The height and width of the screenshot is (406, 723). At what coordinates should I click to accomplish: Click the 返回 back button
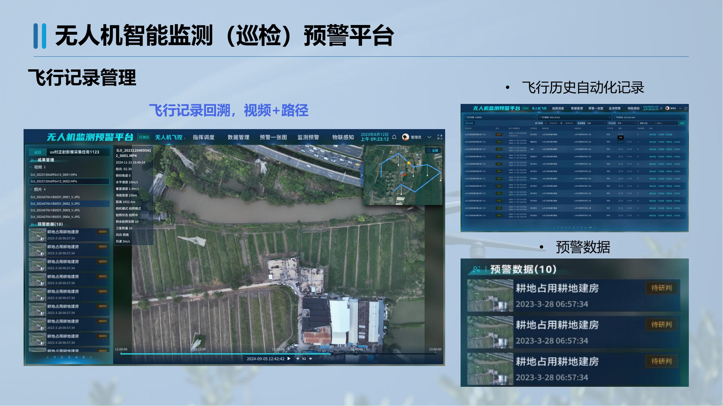tap(38, 152)
